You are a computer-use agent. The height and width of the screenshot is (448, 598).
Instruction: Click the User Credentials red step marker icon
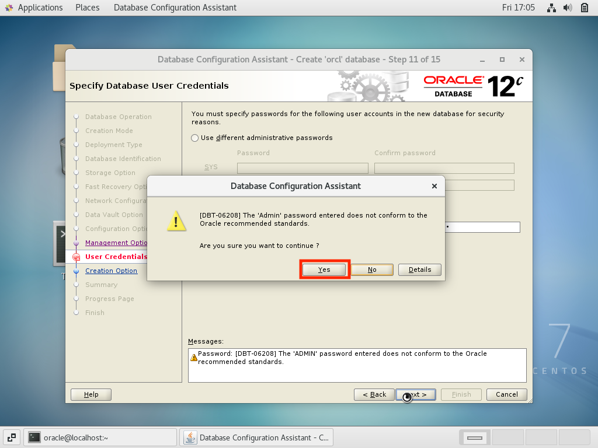[x=77, y=257]
